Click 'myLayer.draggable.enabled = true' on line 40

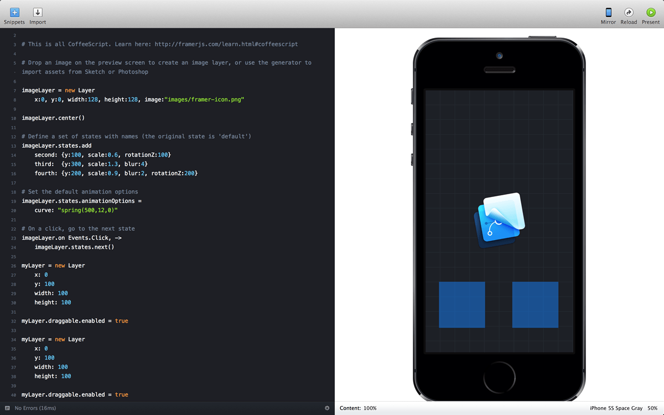click(x=75, y=395)
